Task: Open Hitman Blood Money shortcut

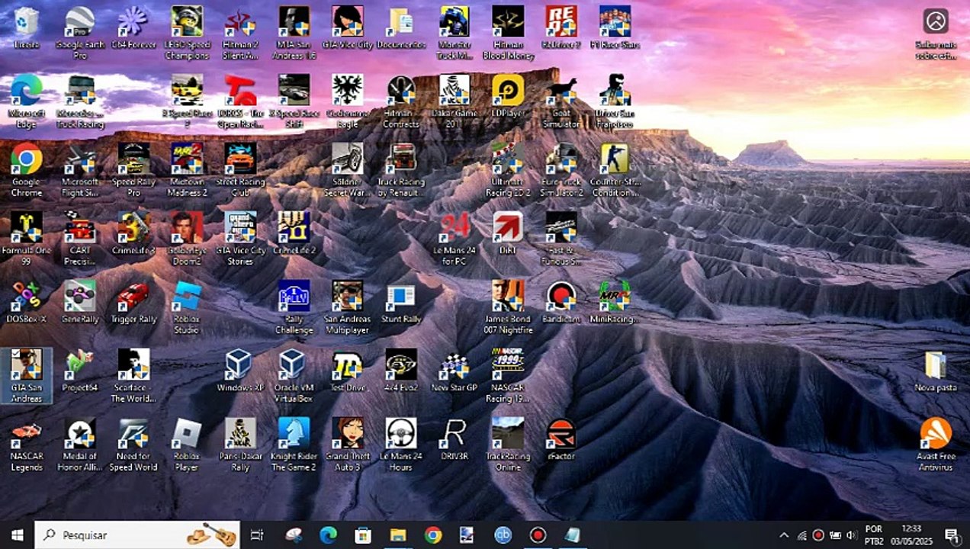Action: tap(507, 34)
